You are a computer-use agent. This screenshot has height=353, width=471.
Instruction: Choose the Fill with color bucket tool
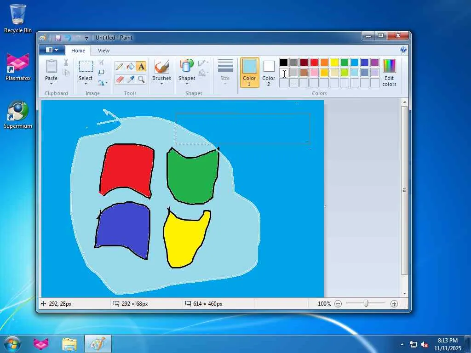point(130,66)
